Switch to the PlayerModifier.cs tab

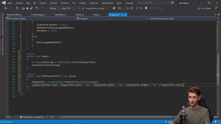click(x=14, y=14)
